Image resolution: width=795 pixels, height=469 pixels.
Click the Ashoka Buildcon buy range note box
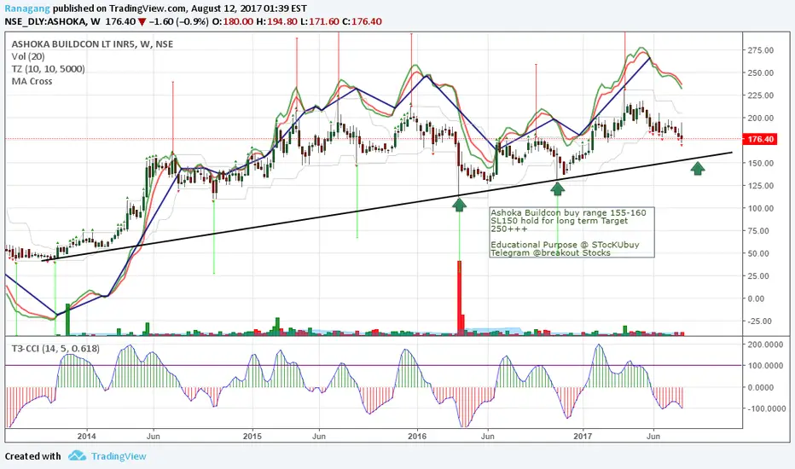572,232
